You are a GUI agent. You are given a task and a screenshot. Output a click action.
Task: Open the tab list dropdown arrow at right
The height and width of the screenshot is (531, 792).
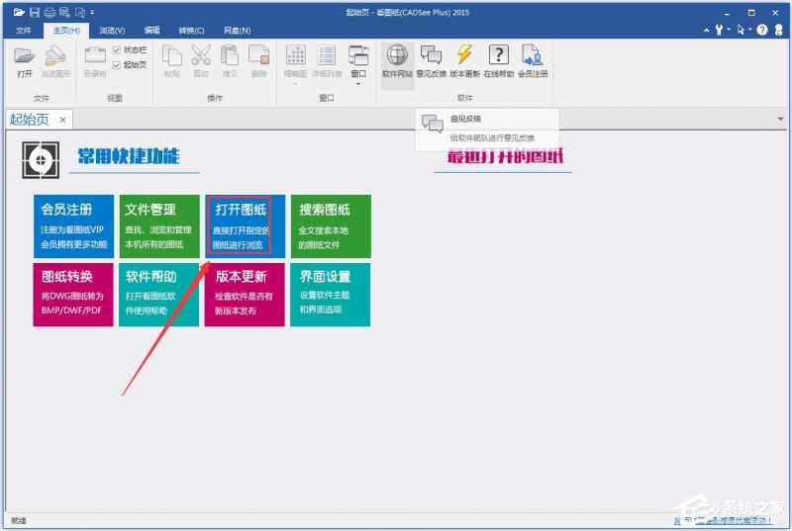[x=780, y=120]
